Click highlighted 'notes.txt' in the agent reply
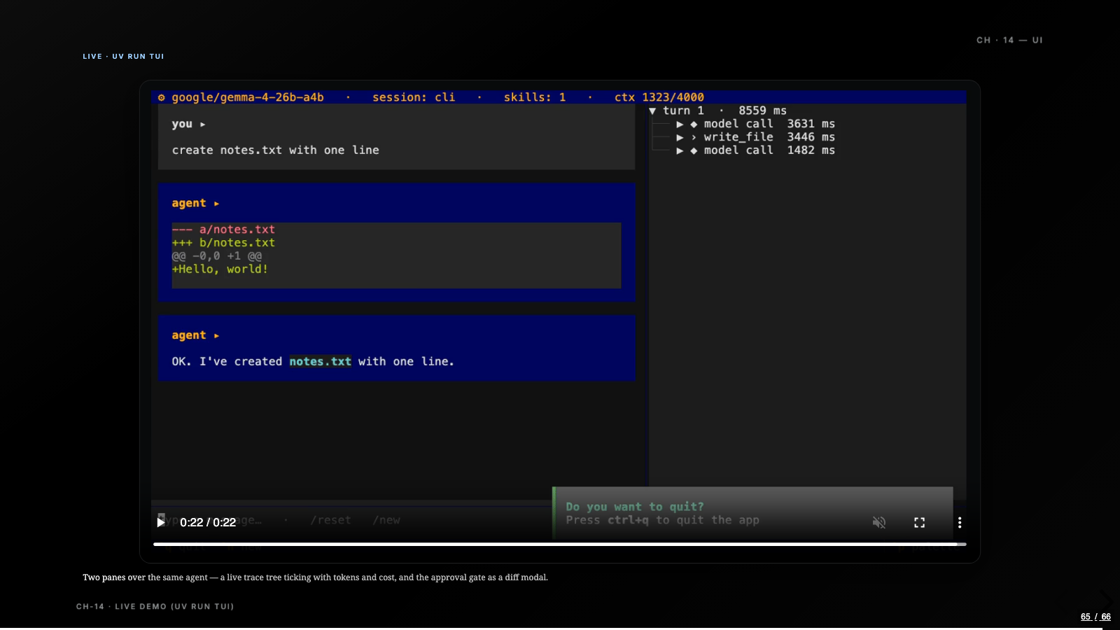1120x630 pixels. click(x=321, y=361)
